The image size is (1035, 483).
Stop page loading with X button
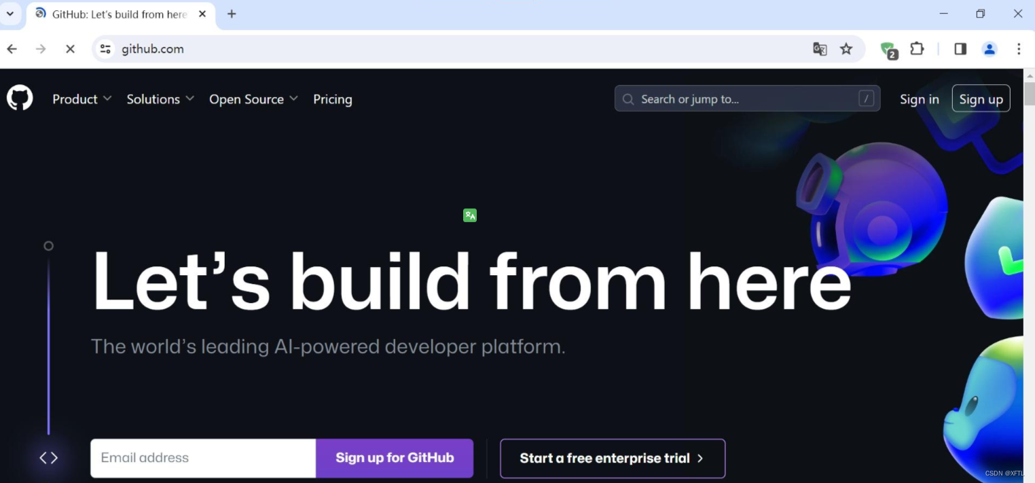[70, 49]
